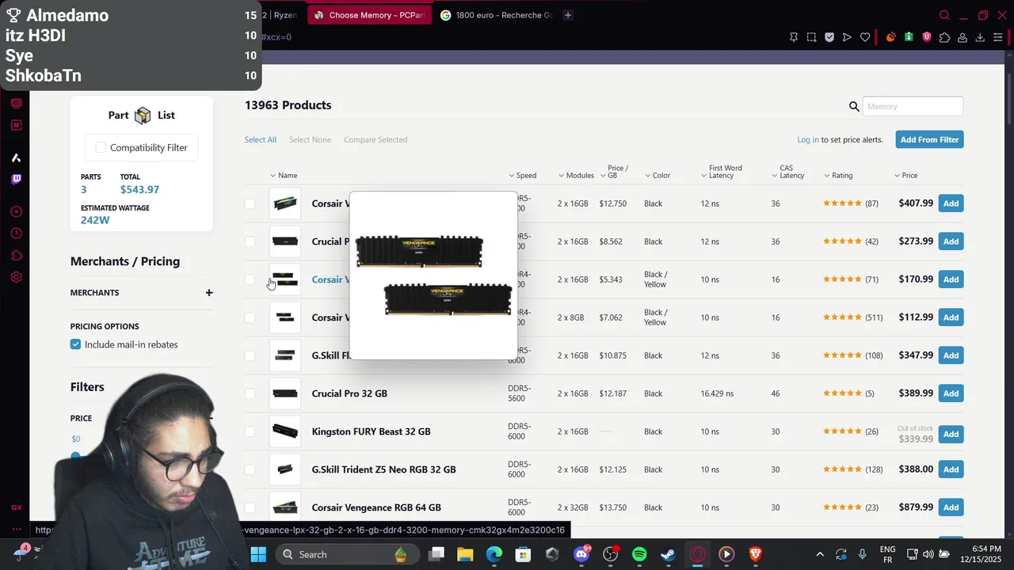Image resolution: width=1014 pixels, height=570 pixels.
Task: Switch to the Choose Memory PCPartPicker tab
Action: (x=369, y=15)
